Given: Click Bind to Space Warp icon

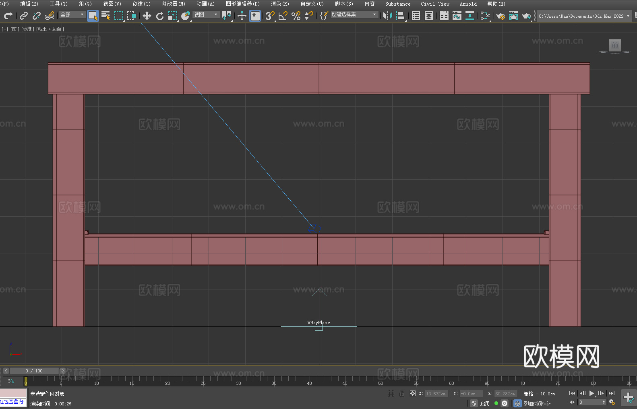Looking at the screenshot, I should [x=50, y=16].
